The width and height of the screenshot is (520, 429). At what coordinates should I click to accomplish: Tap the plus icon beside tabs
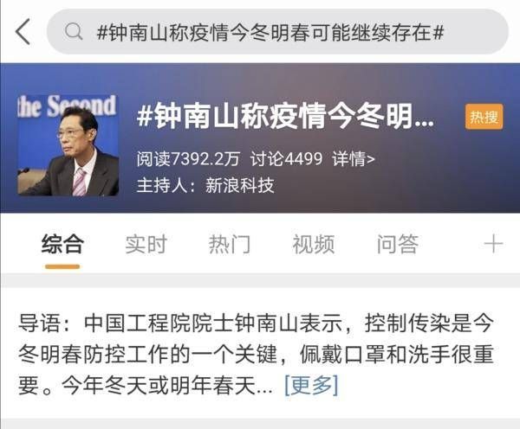tap(493, 244)
